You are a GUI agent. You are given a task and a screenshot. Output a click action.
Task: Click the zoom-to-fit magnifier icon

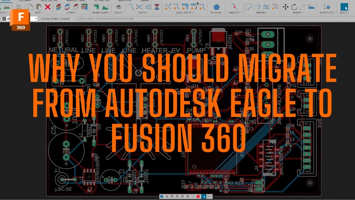(182, 196)
